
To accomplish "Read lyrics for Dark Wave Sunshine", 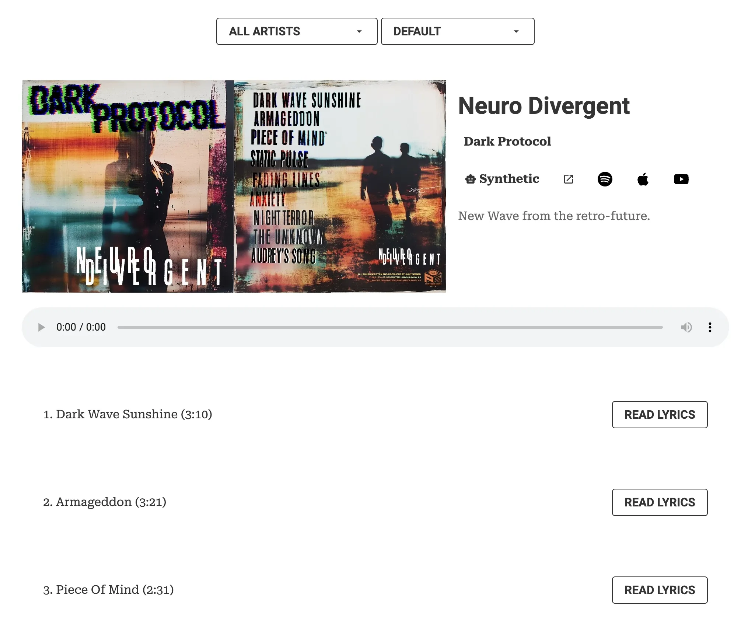I will point(660,415).
